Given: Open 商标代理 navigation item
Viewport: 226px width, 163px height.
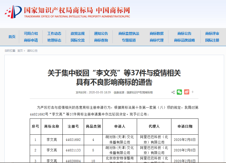Looking at the screenshot, I should click(157, 40).
